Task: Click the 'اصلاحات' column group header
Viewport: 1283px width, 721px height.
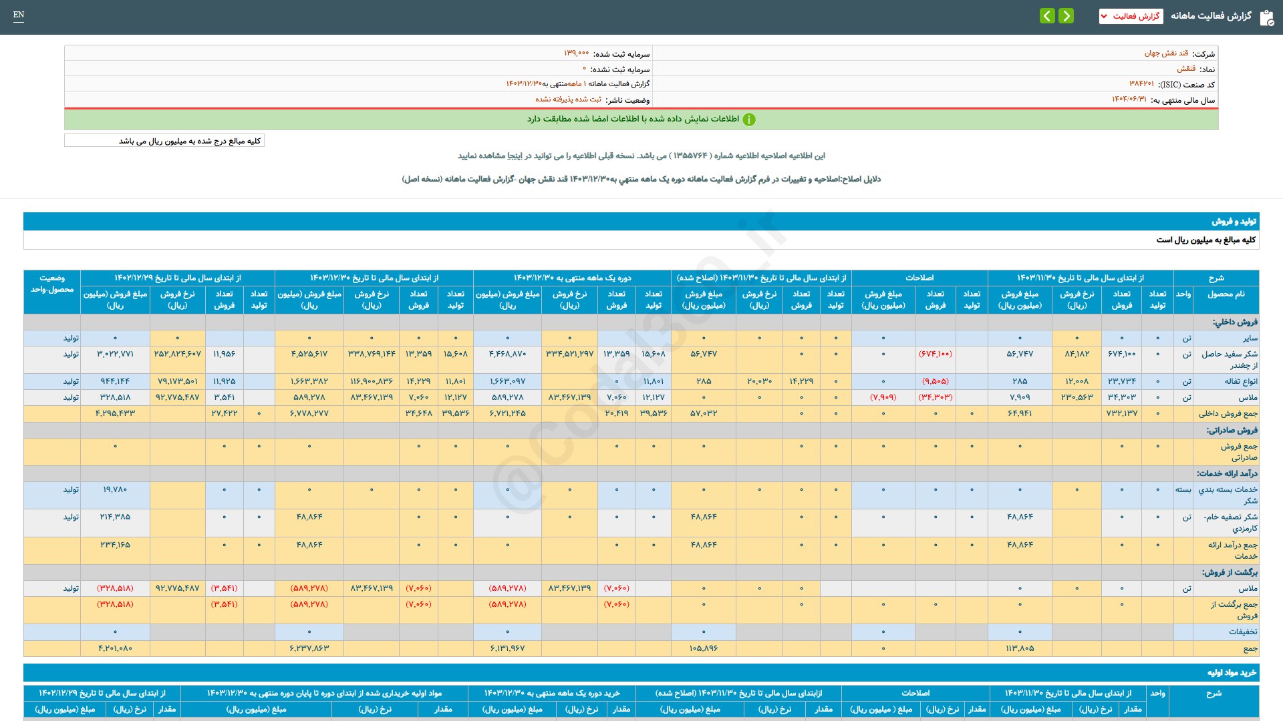Action: coord(919,278)
